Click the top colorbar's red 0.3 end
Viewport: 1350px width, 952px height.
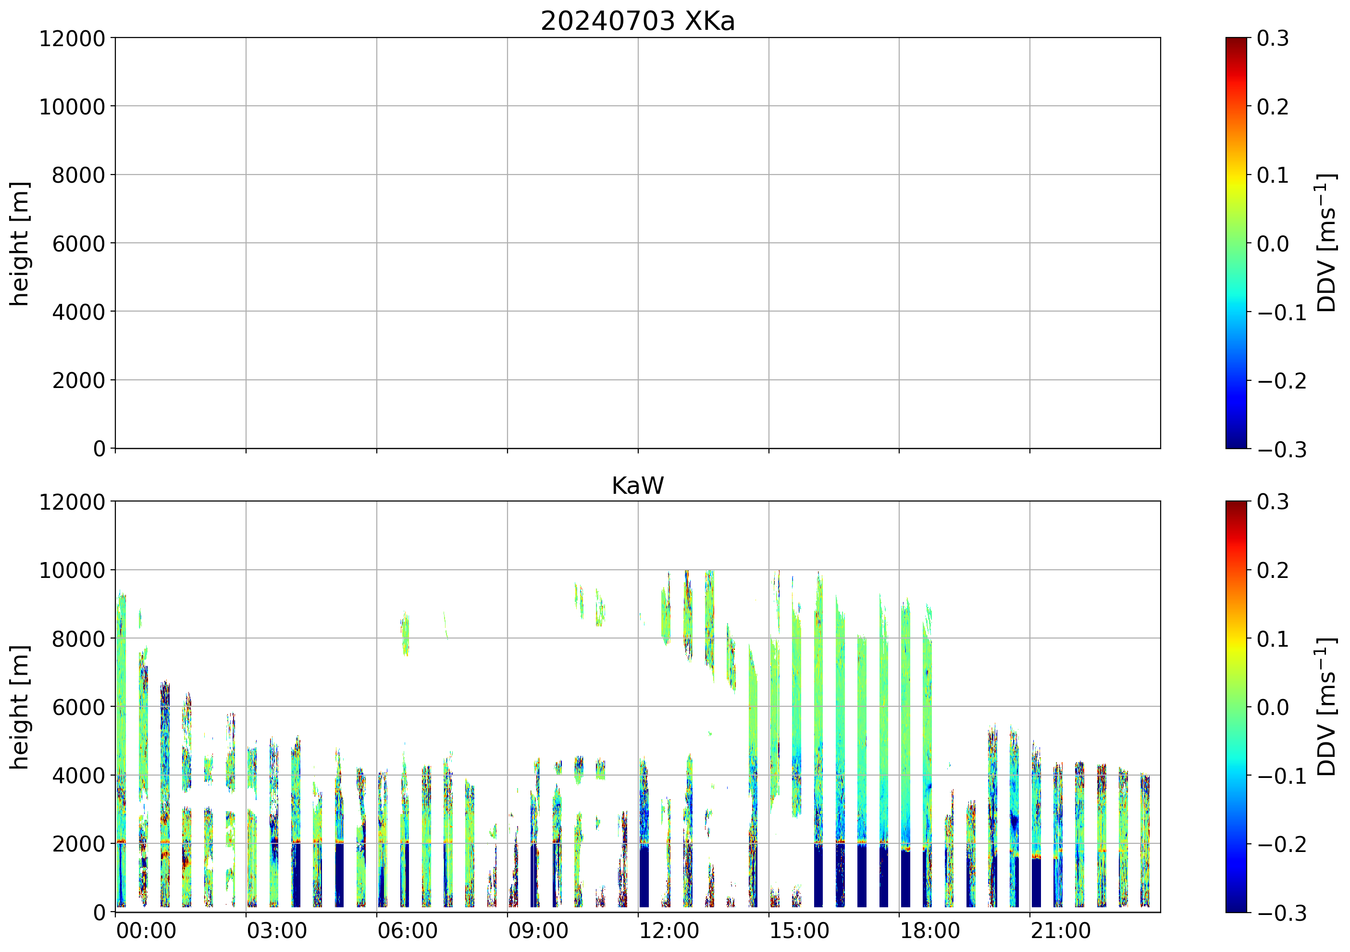tap(1236, 42)
